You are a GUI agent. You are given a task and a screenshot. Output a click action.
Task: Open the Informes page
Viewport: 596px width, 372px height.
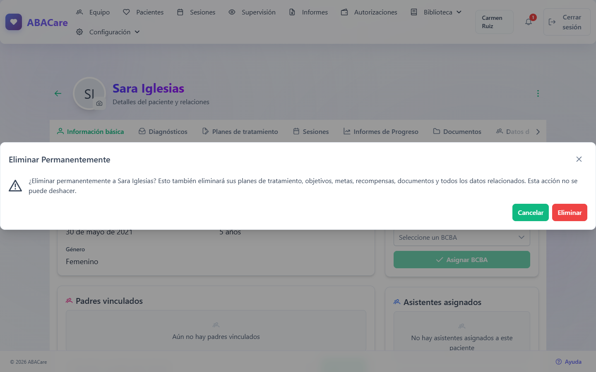tap(308, 12)
